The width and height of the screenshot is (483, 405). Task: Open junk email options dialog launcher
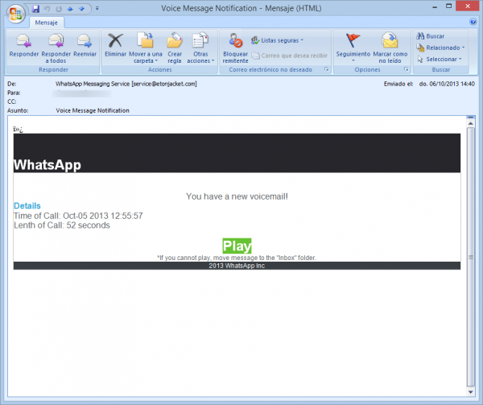pos(327,69)
